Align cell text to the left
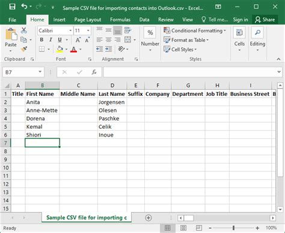Screen dimensions: 285x233 (x=99, y=40)
